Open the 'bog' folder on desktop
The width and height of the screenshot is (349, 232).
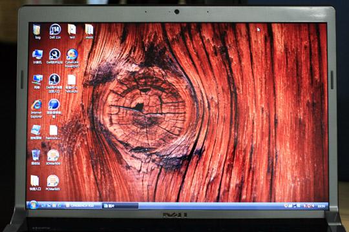37,32
